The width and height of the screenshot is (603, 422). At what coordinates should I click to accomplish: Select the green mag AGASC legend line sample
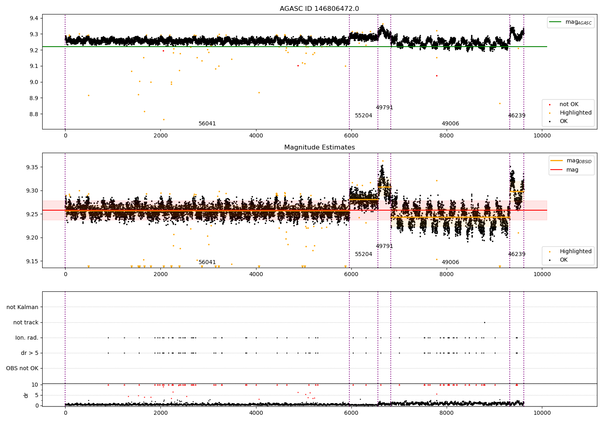coord(555,22)
